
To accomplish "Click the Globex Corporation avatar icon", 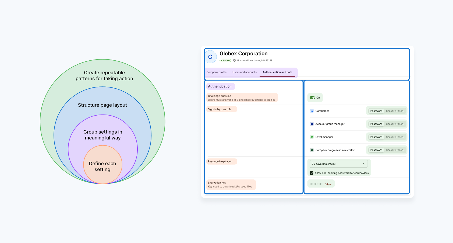I will (210, 57).
